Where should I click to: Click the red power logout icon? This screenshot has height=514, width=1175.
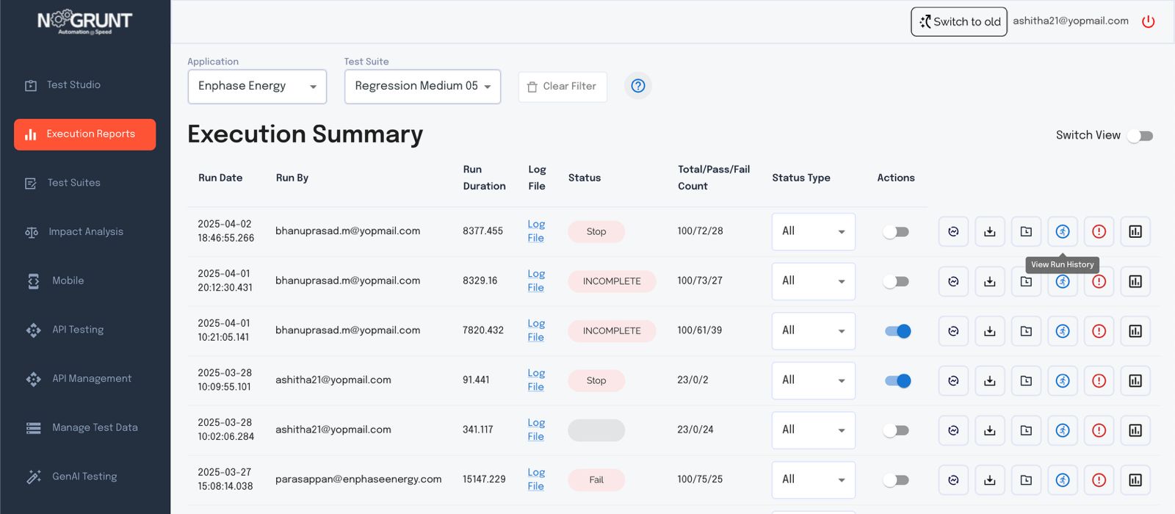(1149, 21)
